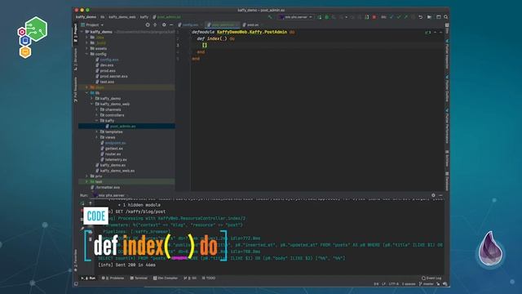Click the Git update project icon
The image size is (522, 294).
point(391,17)
